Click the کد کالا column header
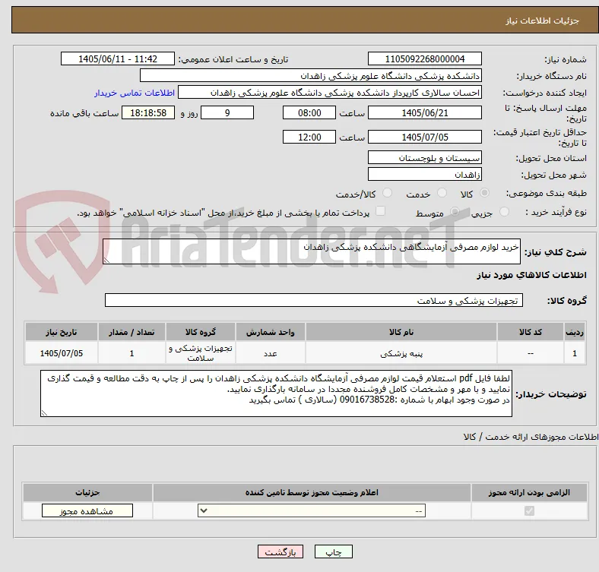The image size is (599, 572). pyautogui.click(x=531, y=332)
